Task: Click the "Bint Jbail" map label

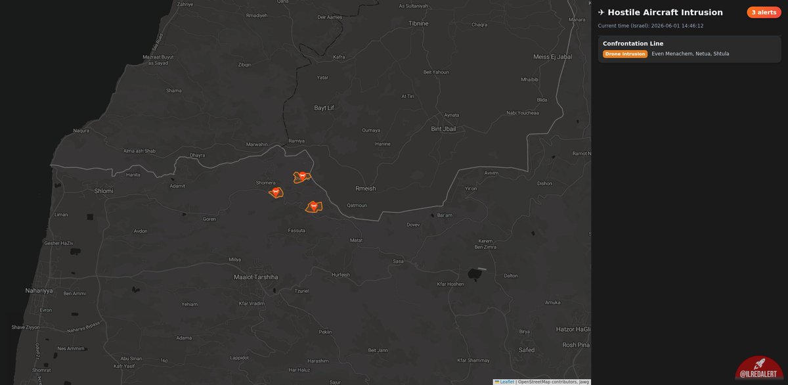Action: pos(443,129)
